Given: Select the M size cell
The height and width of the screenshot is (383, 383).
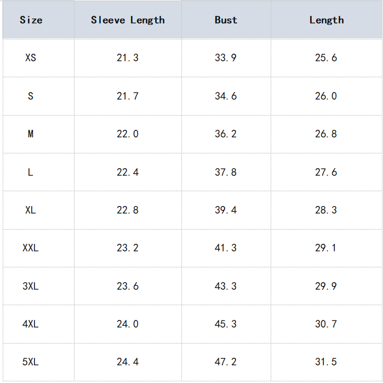Looking at the screenshot, I should pos(31,134).
